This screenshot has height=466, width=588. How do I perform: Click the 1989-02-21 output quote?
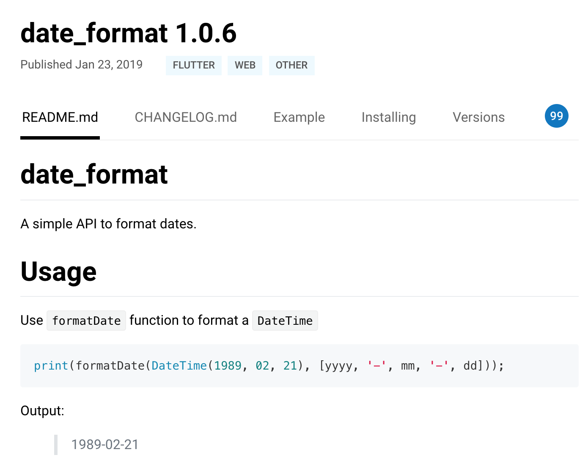[x=105, y=444]
